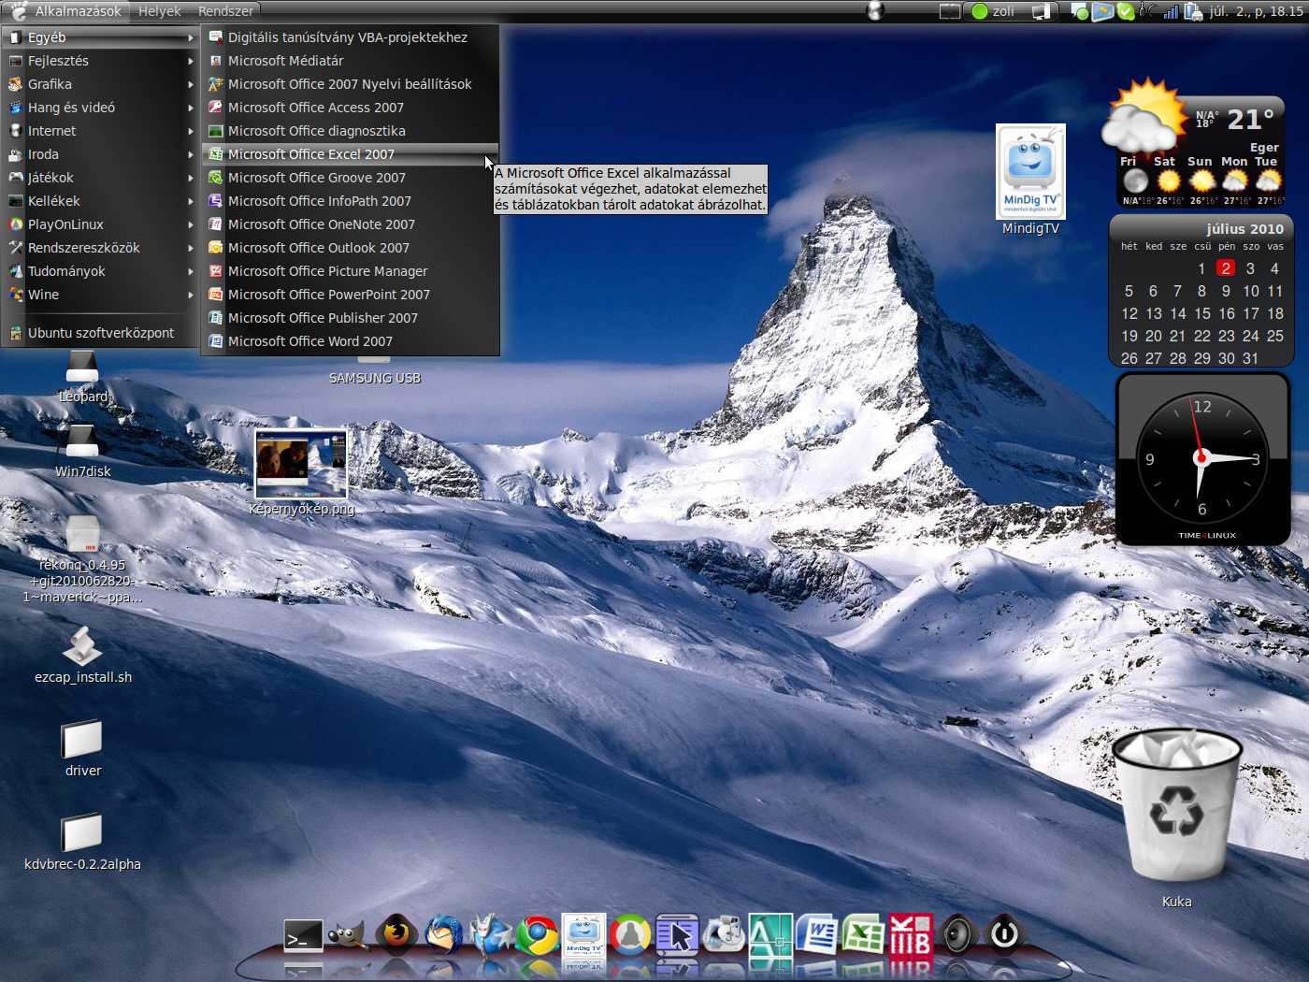Open Microsoft Office Groove 2007 entry

tap(350, 178)
